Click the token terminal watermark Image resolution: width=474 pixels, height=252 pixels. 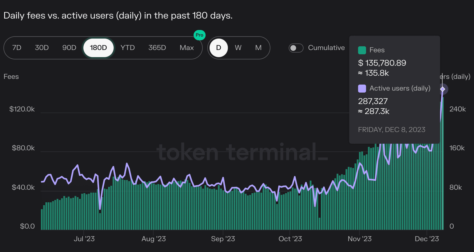click(x=242, y=152)
